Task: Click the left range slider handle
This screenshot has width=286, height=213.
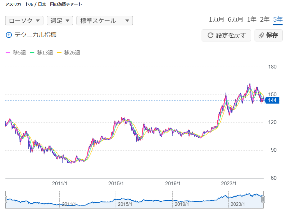Action: (x=6, y=200)
